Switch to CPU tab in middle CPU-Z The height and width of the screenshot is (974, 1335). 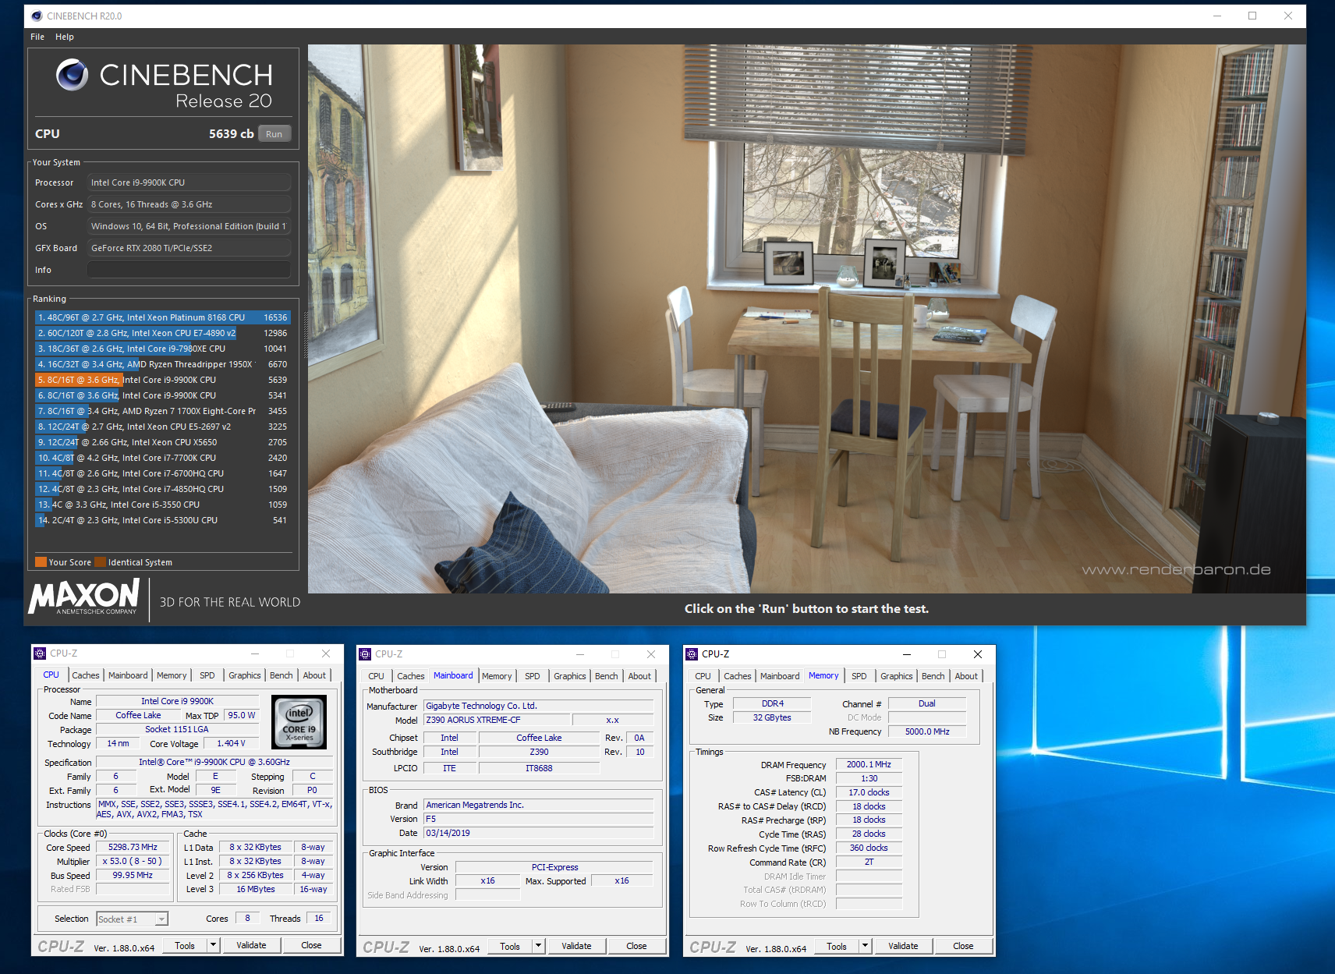(377, 676)
